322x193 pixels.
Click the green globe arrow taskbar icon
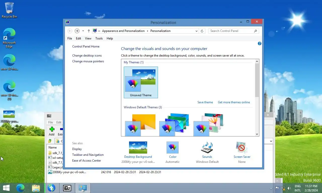(x=52, y=188)
